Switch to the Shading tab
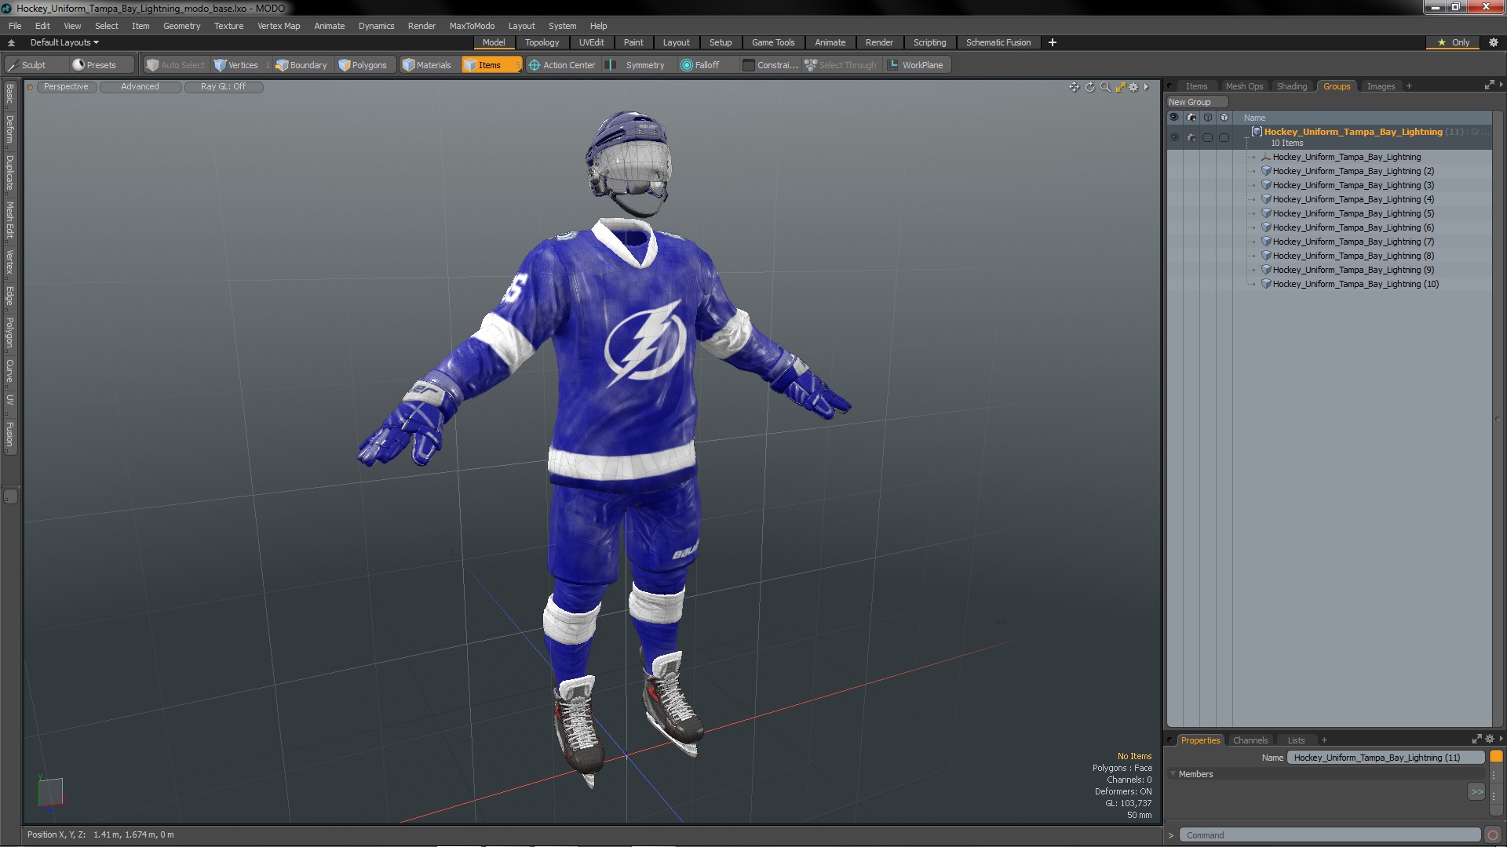1507x847 pixels. [x=1291, y=86]
